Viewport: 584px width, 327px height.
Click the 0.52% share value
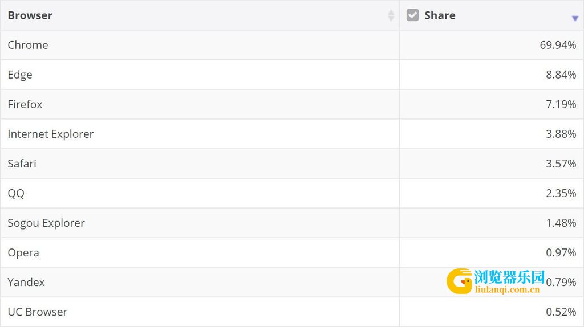(x=561, y=312)
